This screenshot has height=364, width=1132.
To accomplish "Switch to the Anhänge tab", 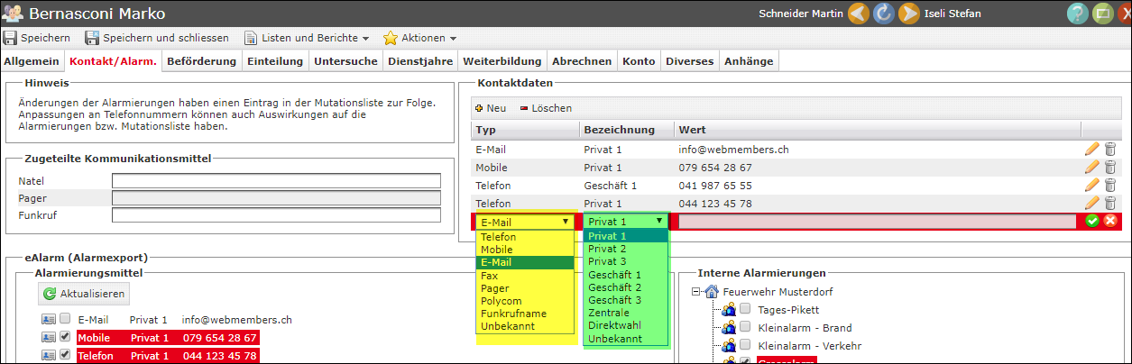I will tap(749, 61).
